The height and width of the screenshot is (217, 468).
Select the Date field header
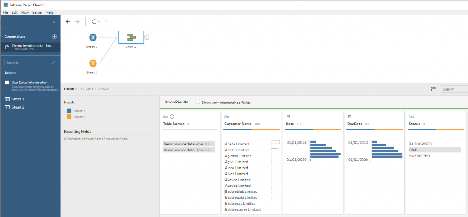click(290, 124)
